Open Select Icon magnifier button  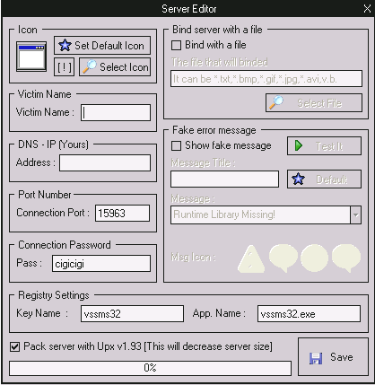coord(115,67)
